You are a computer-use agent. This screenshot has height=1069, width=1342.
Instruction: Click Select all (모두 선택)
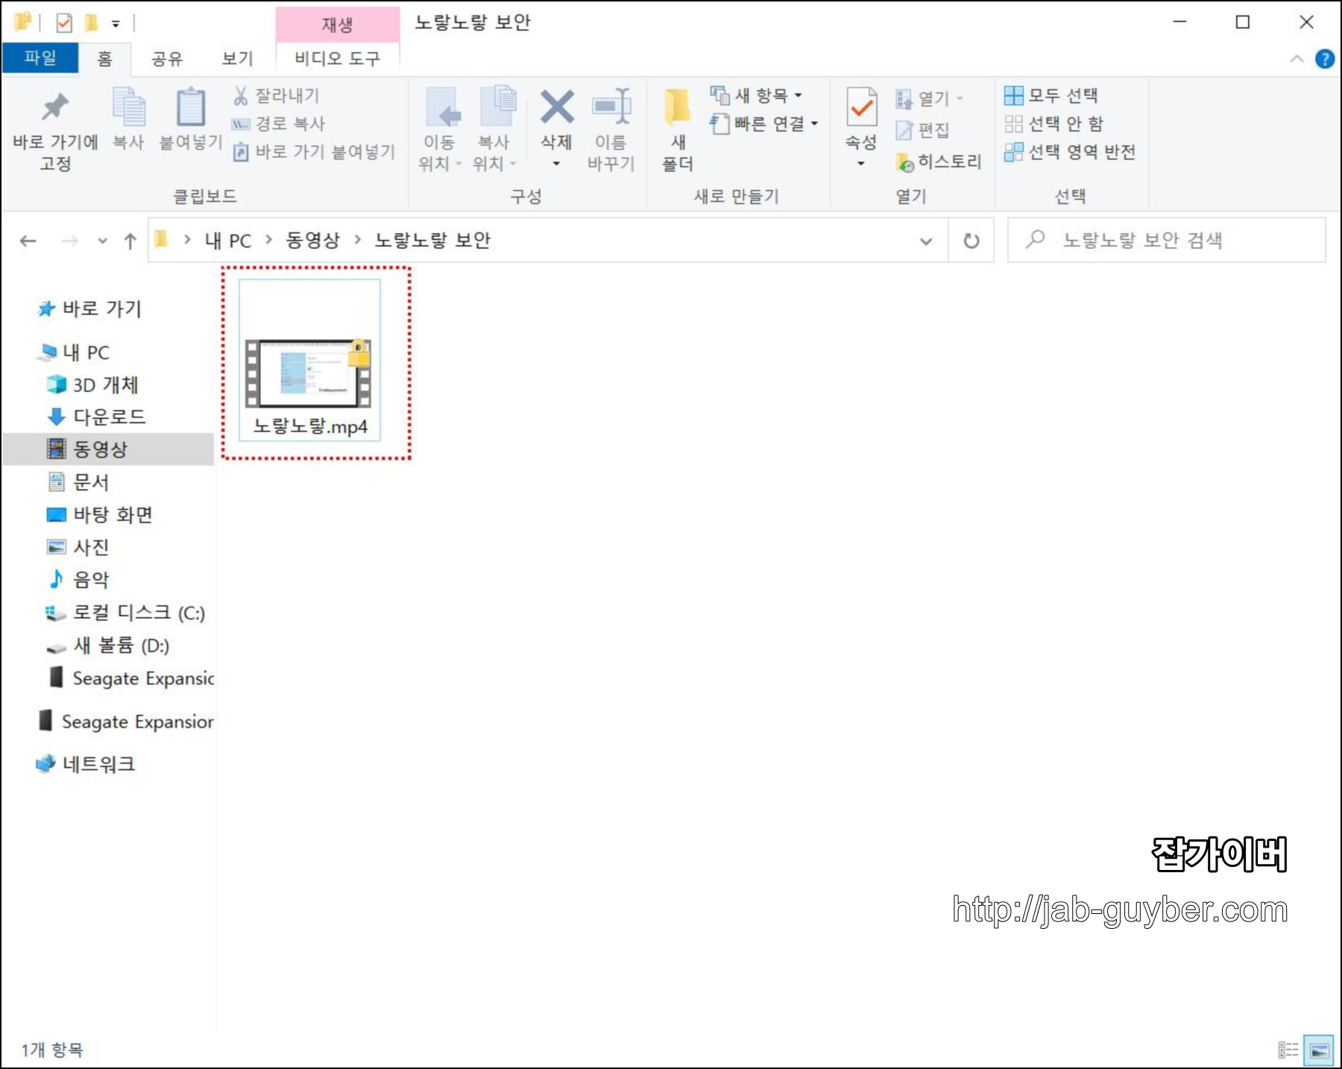tap(1051, 95)
